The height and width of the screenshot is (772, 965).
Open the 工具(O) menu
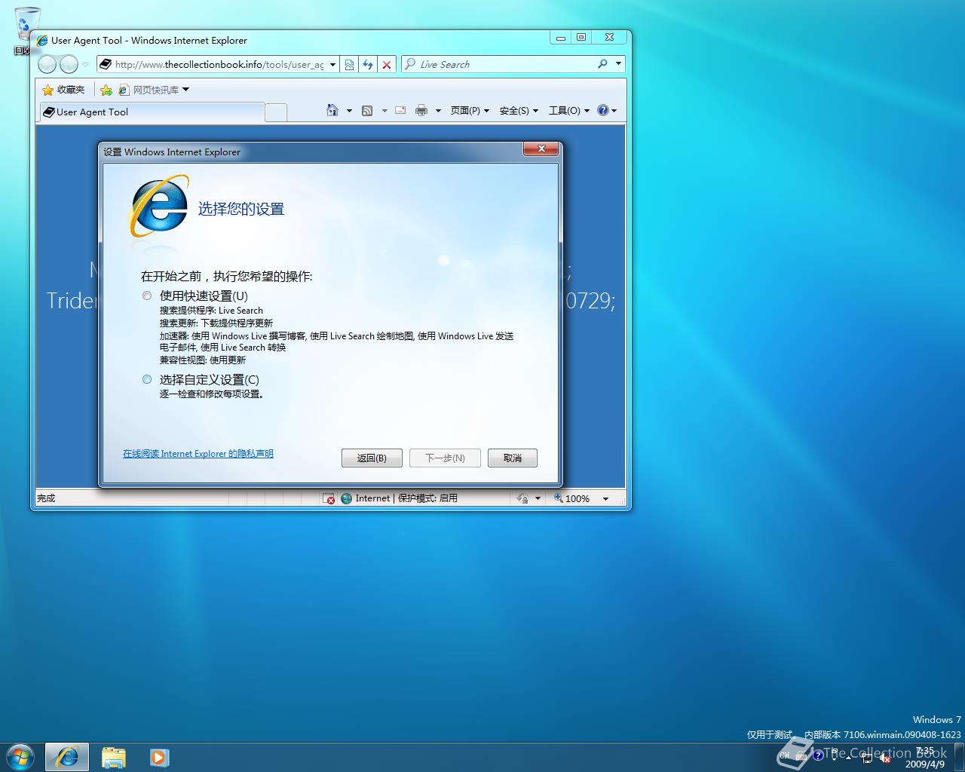(568, 111)
